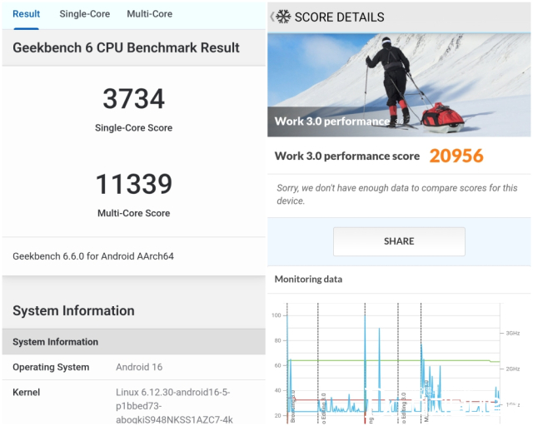Select the Monitoring data heading
Screen dimensions: 533x426
(x=308, y=280)
